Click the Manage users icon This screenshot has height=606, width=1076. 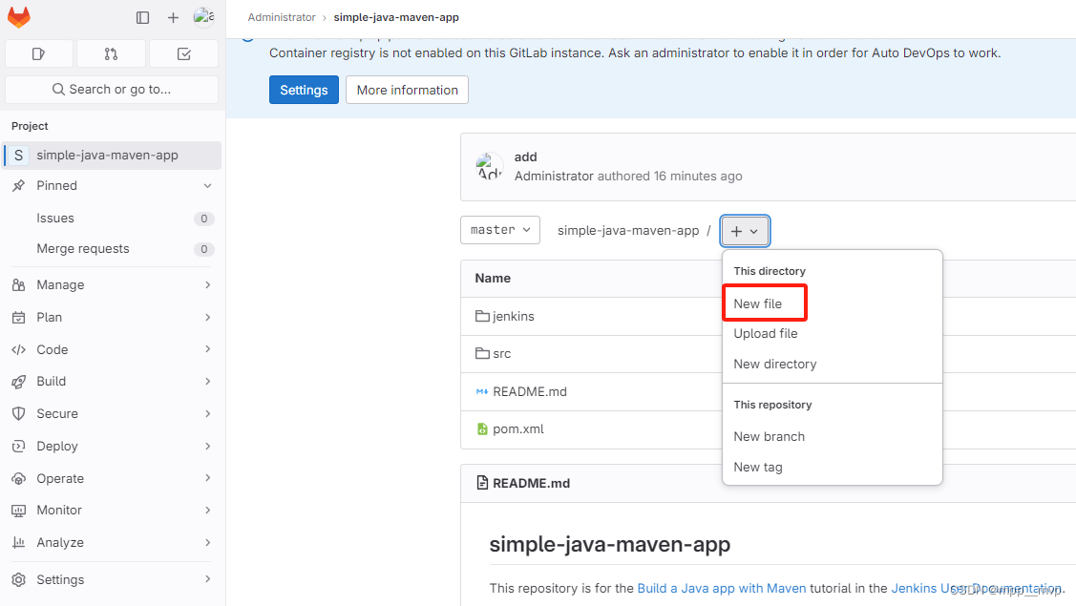pyautogui.click(x=18, y=284)
